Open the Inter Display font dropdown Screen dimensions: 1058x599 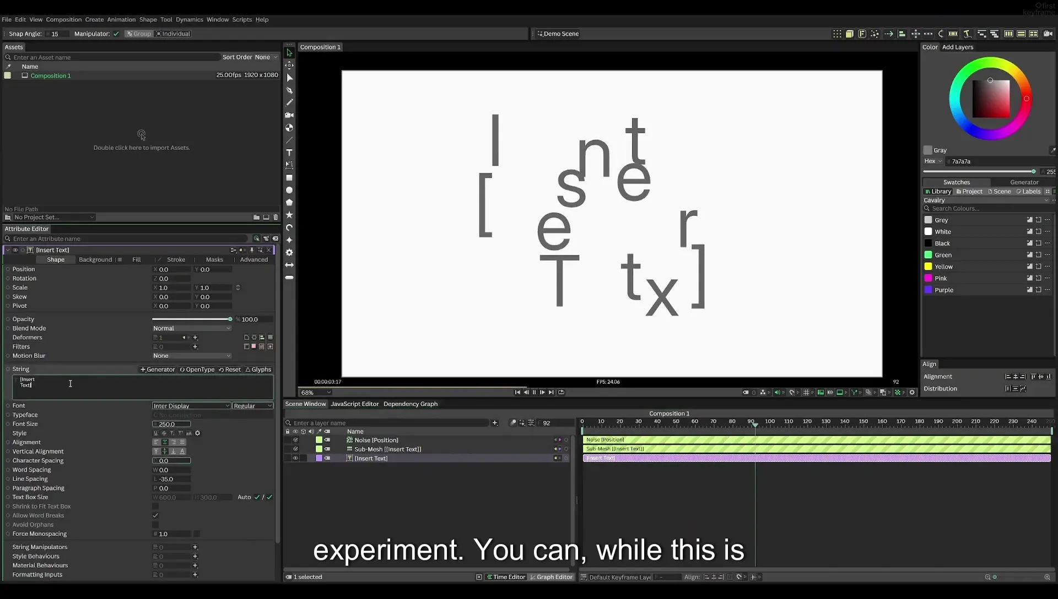point(191,406)
